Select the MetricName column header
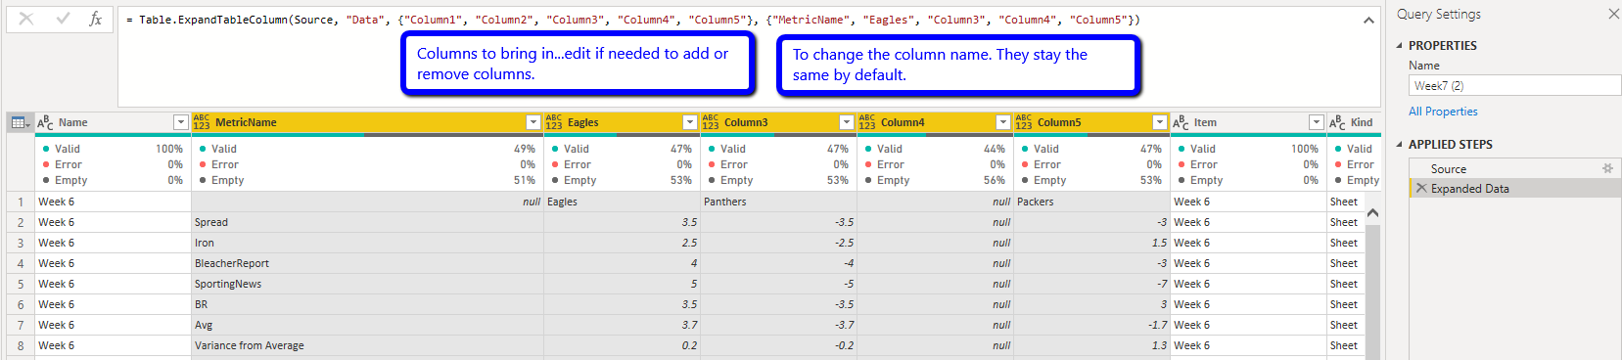1622x360 pixels. [x=367, y=122]
